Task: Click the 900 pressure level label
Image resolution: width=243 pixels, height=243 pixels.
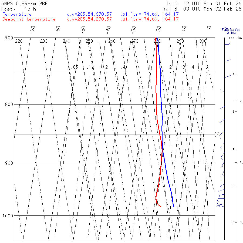Action: click(9, 163)
